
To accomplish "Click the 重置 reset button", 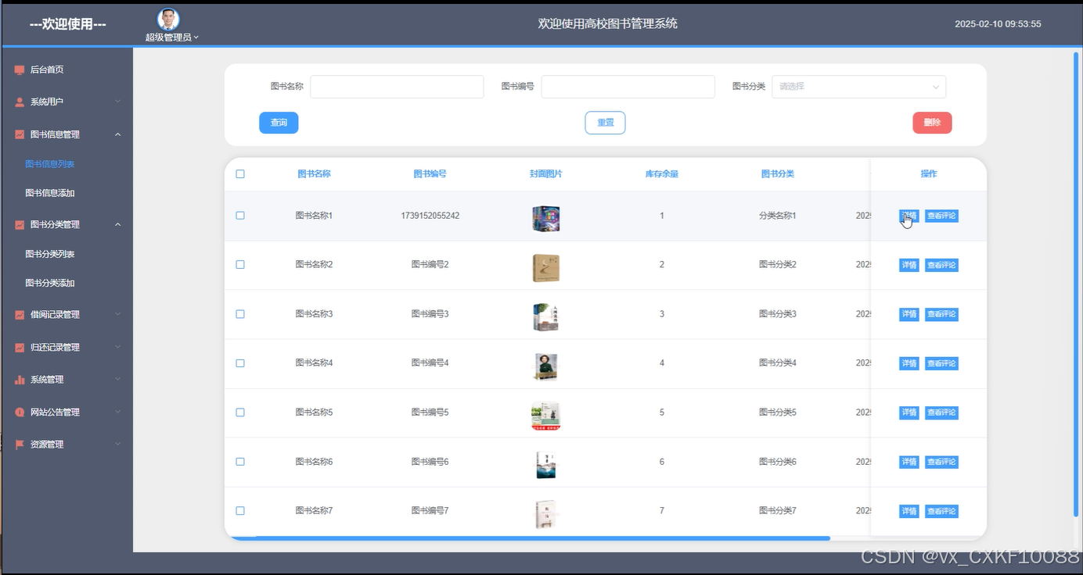I will point(606,123).
